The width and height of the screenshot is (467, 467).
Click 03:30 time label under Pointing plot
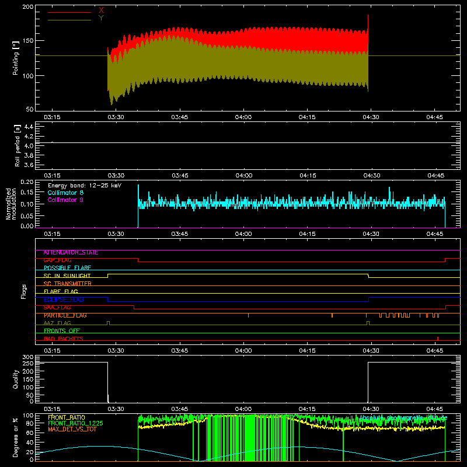(x=116, y=117)
